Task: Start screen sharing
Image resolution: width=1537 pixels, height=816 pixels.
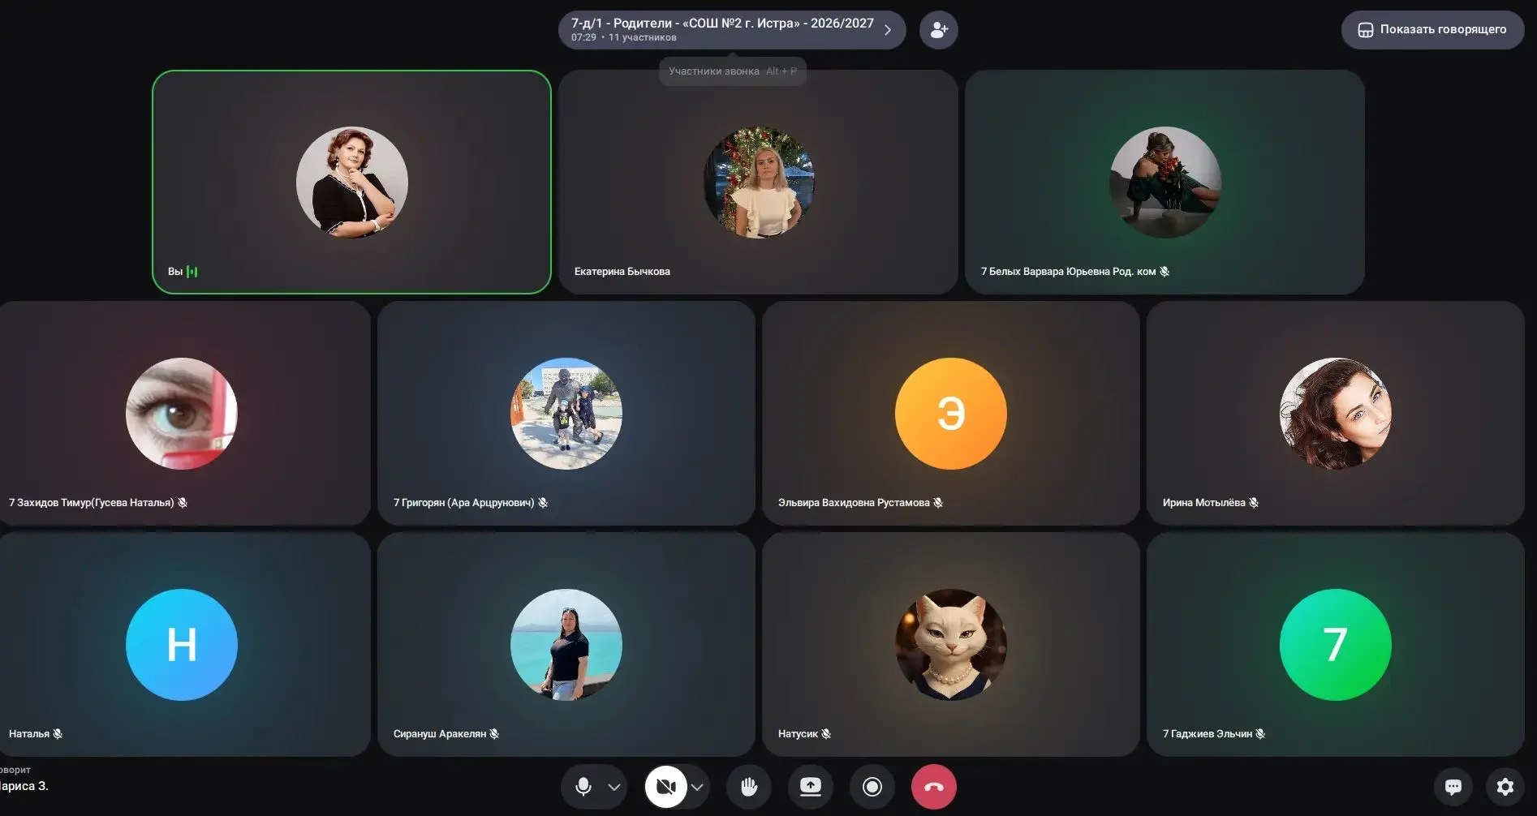Action: 811,787
